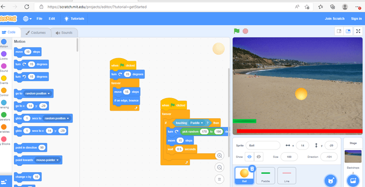Select the Paddle sprite thumbnail
The width and height of the screenshot is (365, 187).
point(265,176)
